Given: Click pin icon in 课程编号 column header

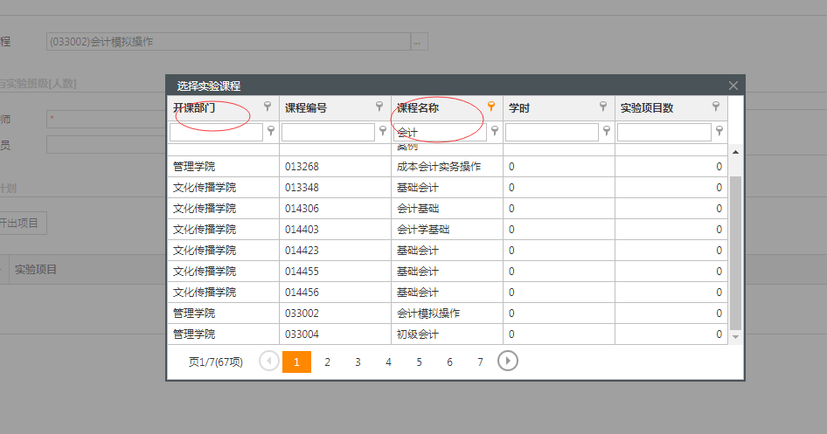Looking at the screenshot, I should click(x=379, y=107).
